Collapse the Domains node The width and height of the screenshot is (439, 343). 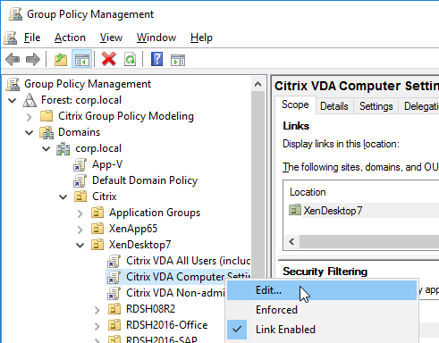[29, 132]
